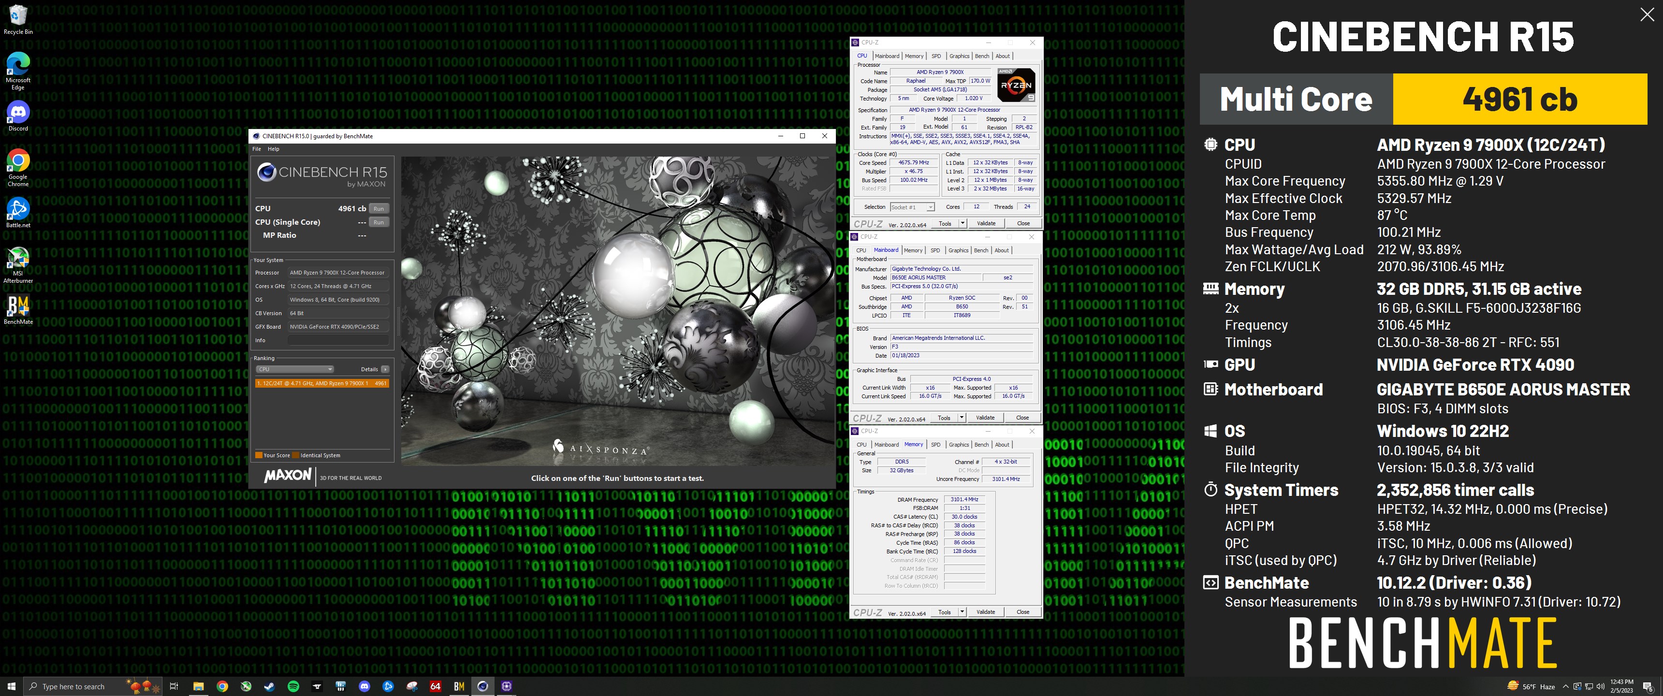Open the Discord desktop shortcut
Image resolution: width=1663 pixels, height=696 pixels.
(x=18, y=116)
